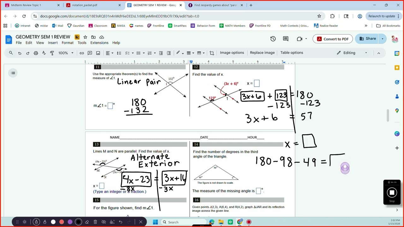Switch Editing mode dropdown

[352, 53]
